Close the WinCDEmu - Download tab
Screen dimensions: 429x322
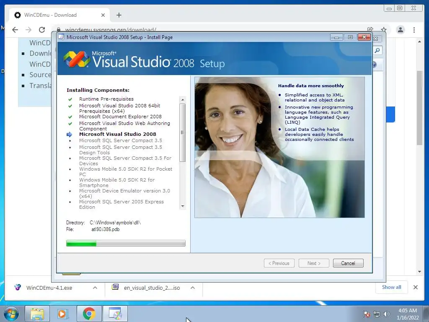[103, 15]
